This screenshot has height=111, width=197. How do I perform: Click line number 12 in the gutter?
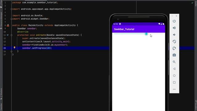click(5, 38)
